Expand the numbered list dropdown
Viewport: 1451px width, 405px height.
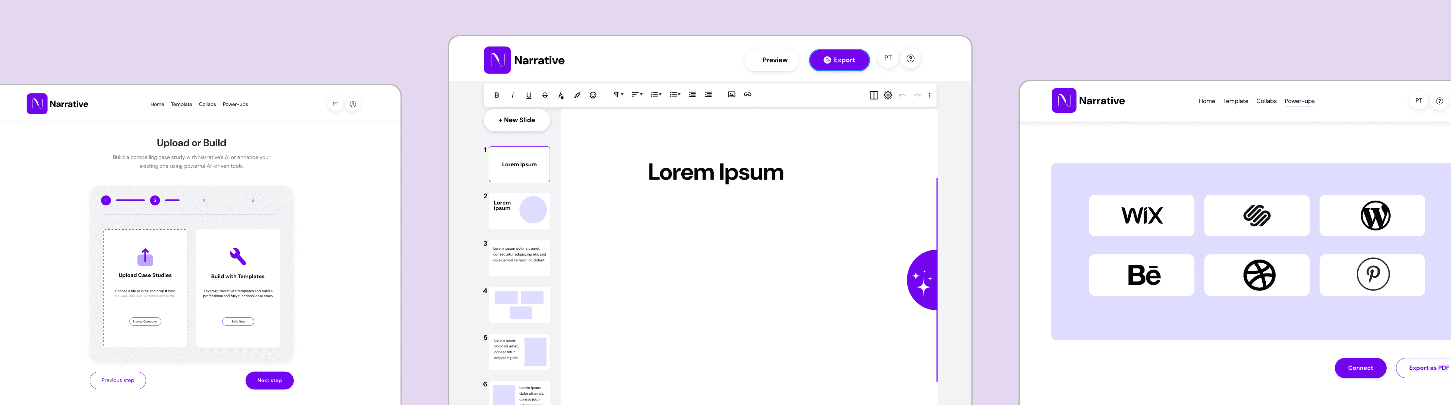tap(655, 95)
